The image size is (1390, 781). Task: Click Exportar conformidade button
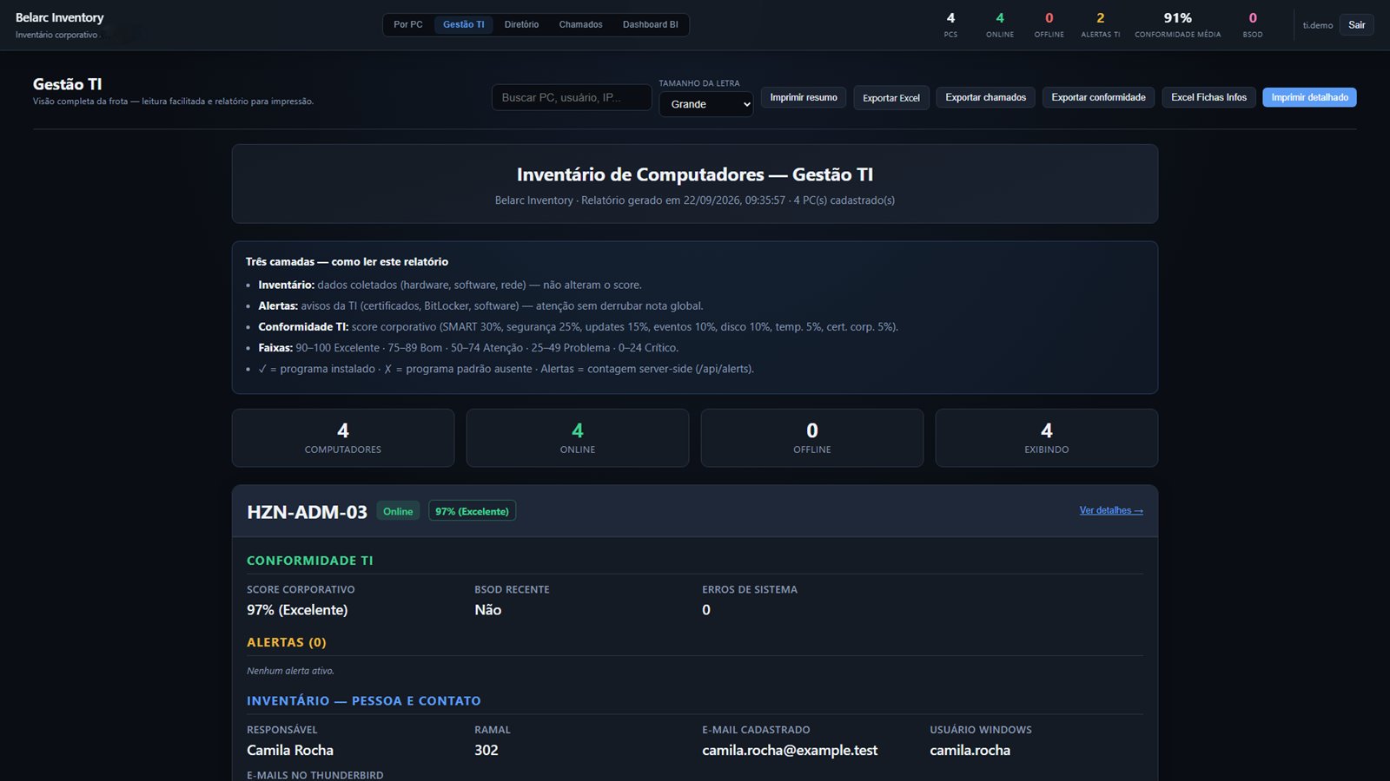click(x=1098, y=97)
